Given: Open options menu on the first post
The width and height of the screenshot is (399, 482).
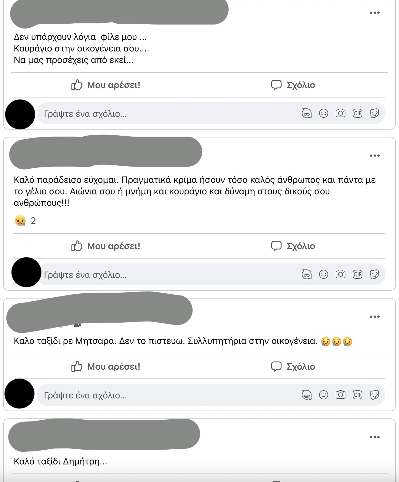Looking at the screenshot, I should (374, 13).
